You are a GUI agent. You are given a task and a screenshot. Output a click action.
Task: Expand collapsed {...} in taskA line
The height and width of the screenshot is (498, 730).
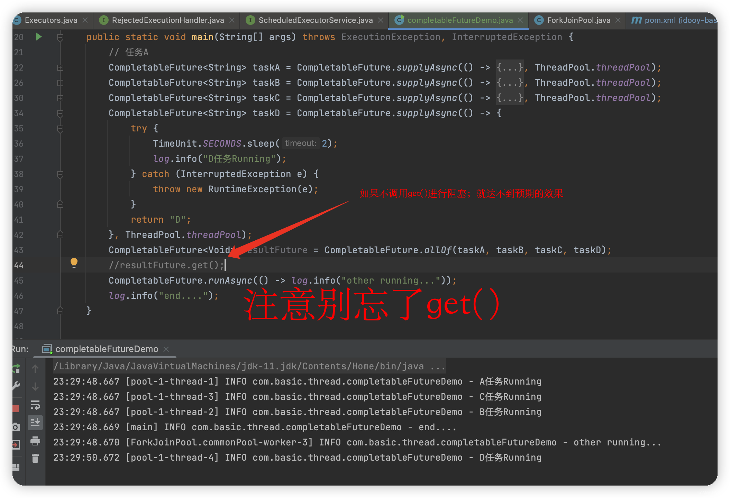(510, 67)
